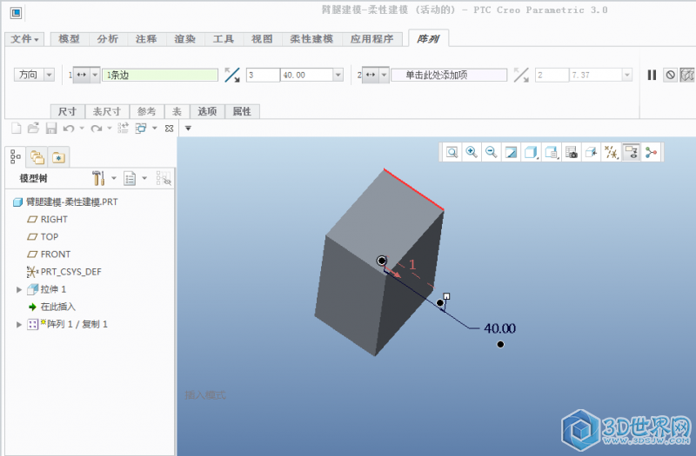Image resolution: width=696 pixels, height=456 pixels.
Task: Click the window icon in title bar
Action: tap(16, 13)
